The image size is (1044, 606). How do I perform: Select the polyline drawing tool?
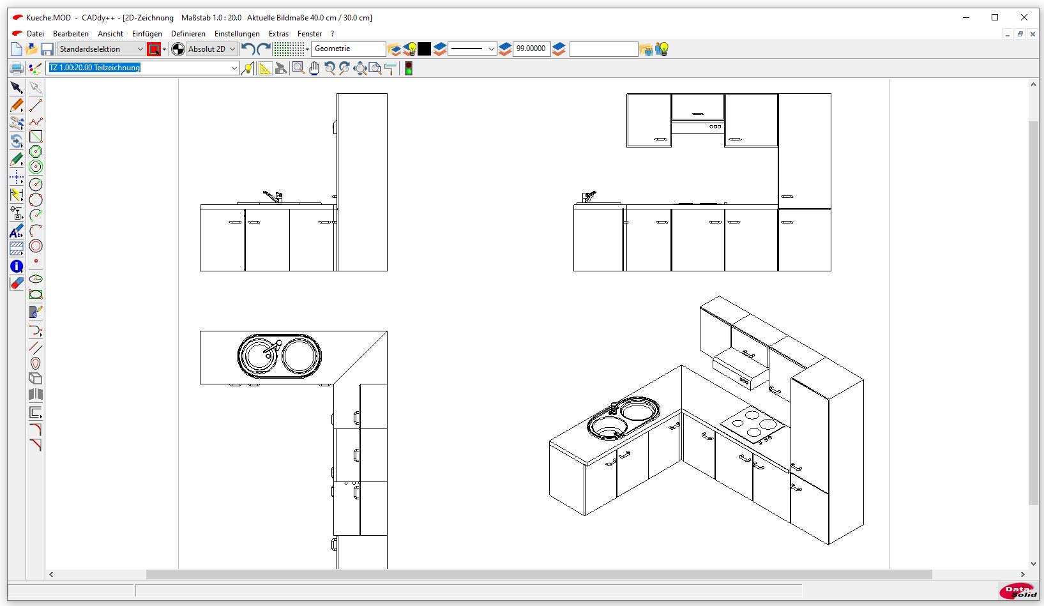tap(36, 121)
